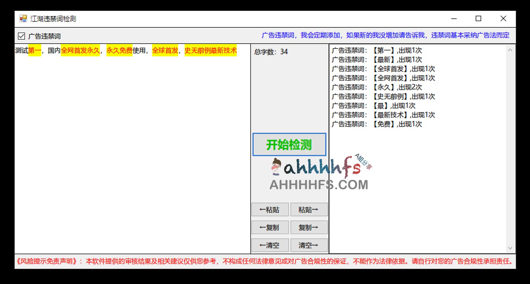Click ←清空 to clear the input text
Image resolution: width=530 pixels, height=284 pixels.
[x=270, y=245]
